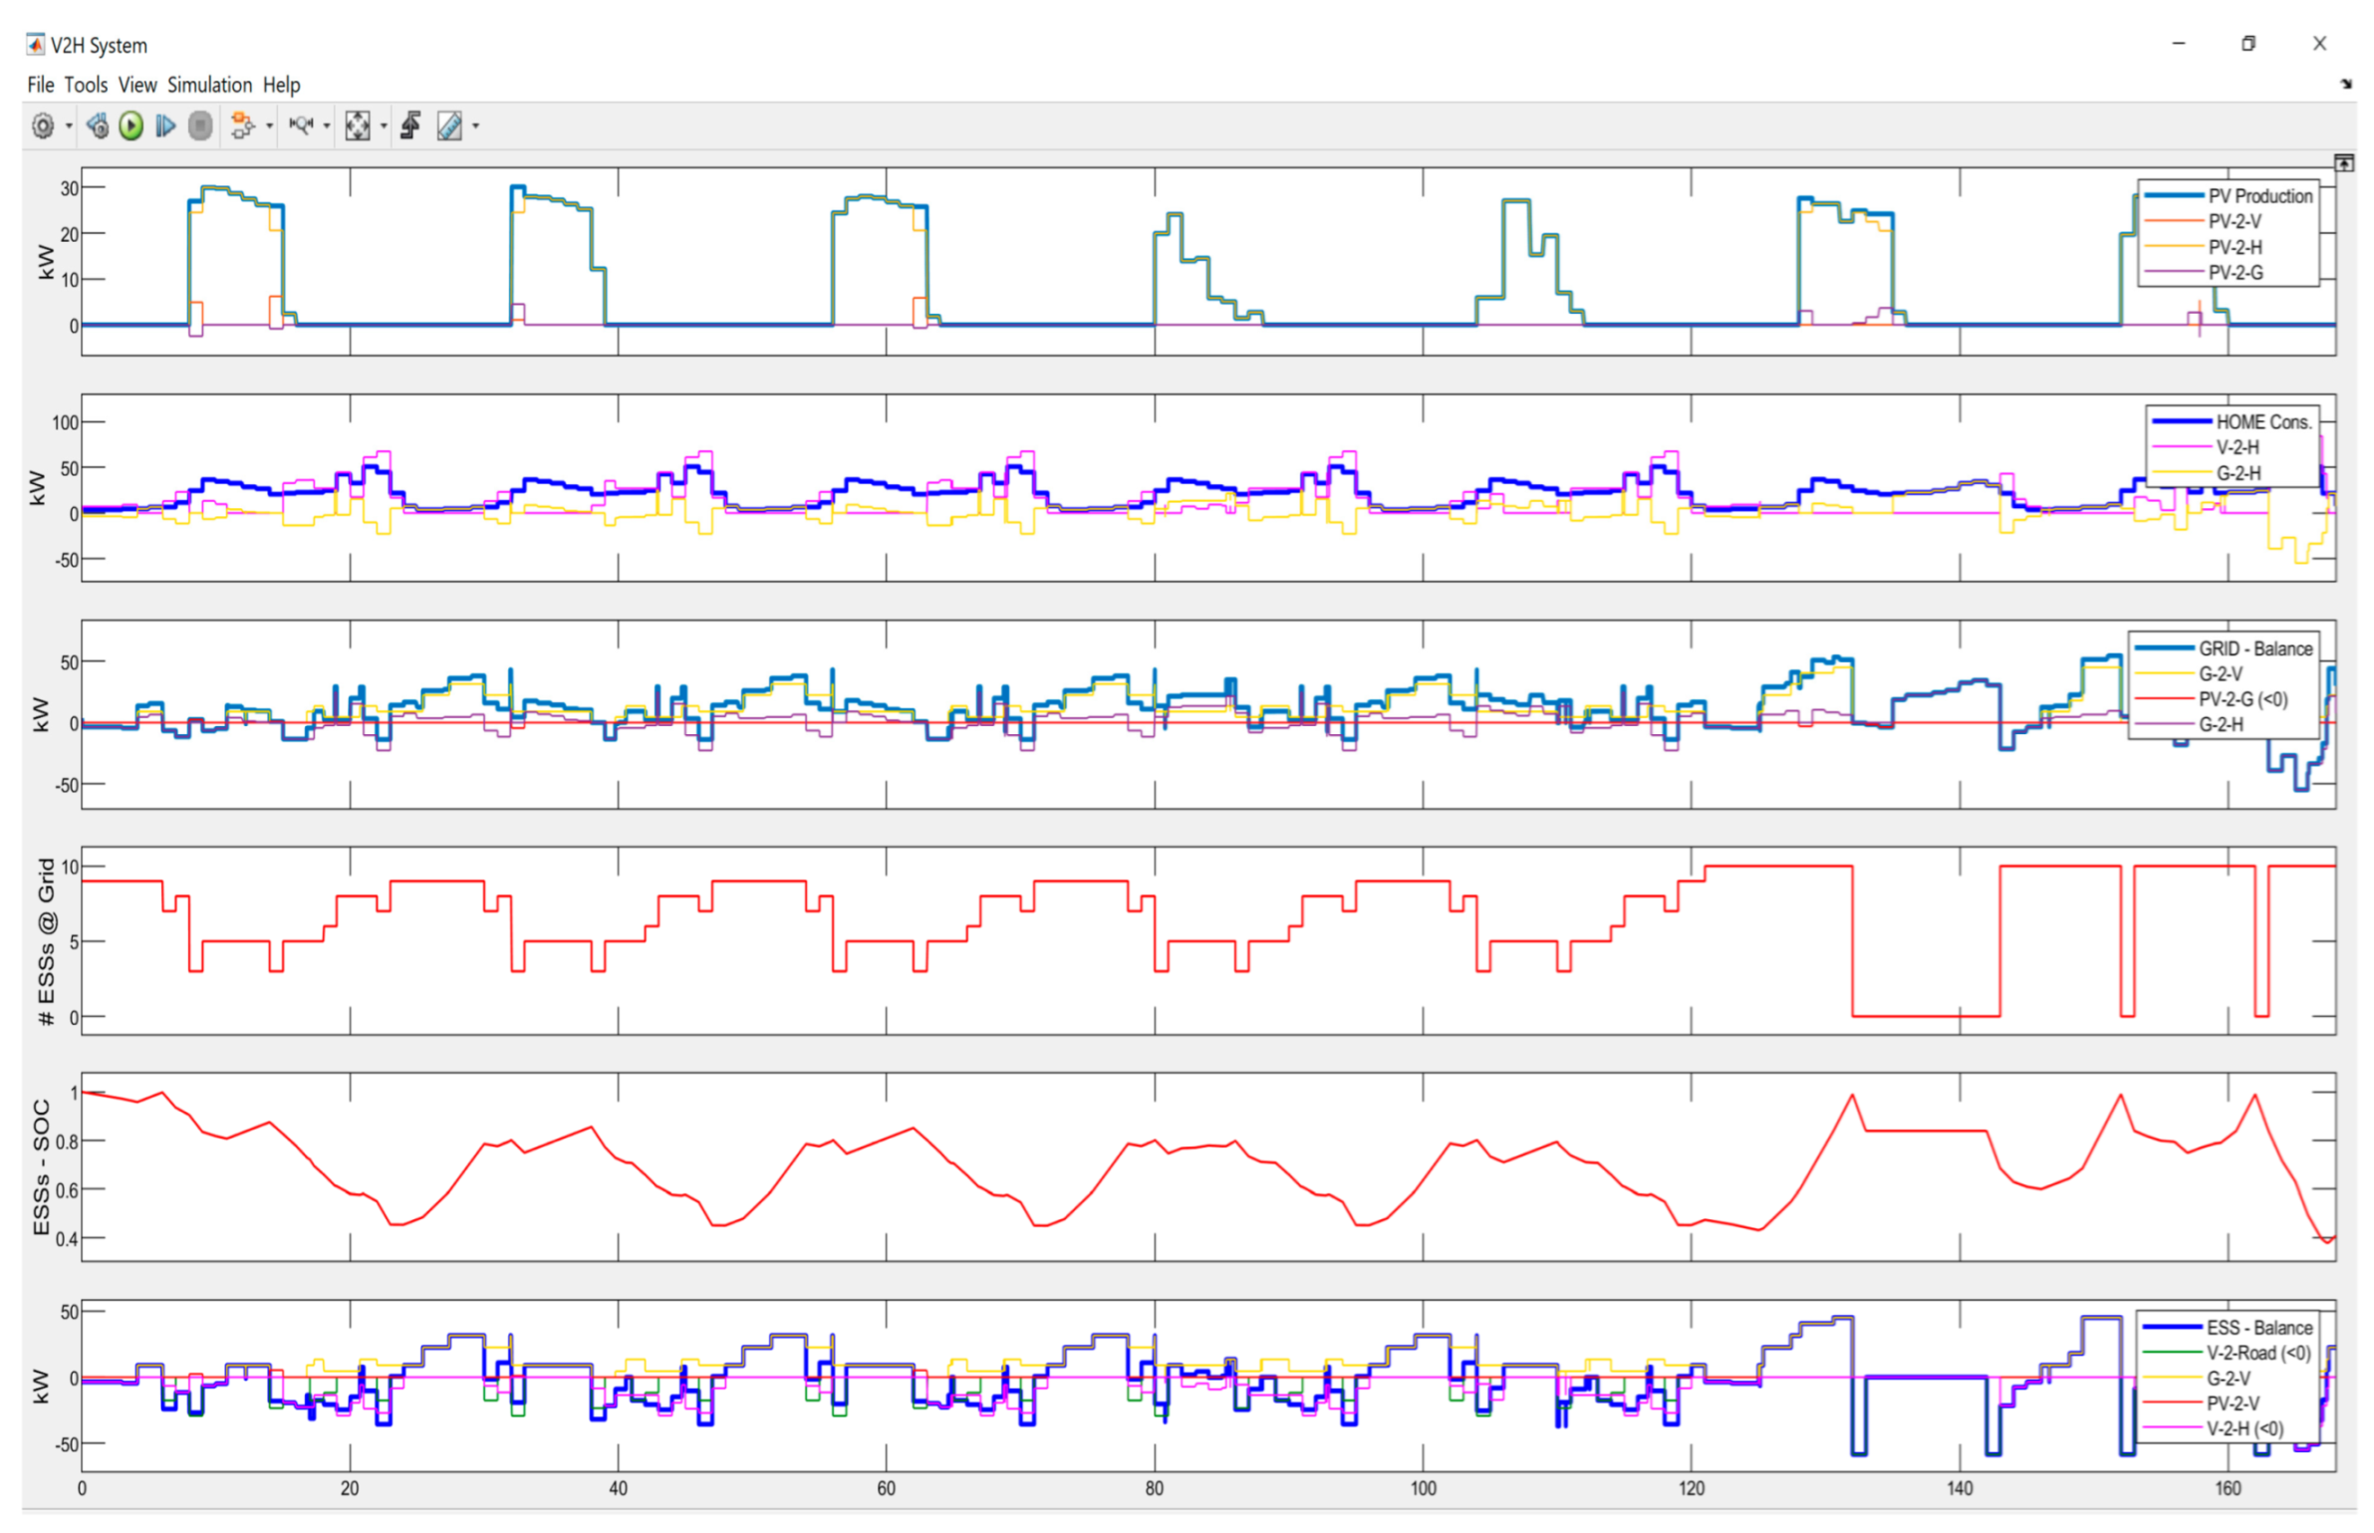
Task: Open dropdown arrow next to Zoom tool
Action: pos(327,127)
